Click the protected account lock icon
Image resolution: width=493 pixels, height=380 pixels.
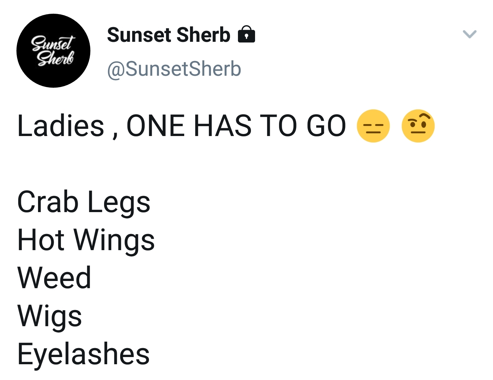246,34
